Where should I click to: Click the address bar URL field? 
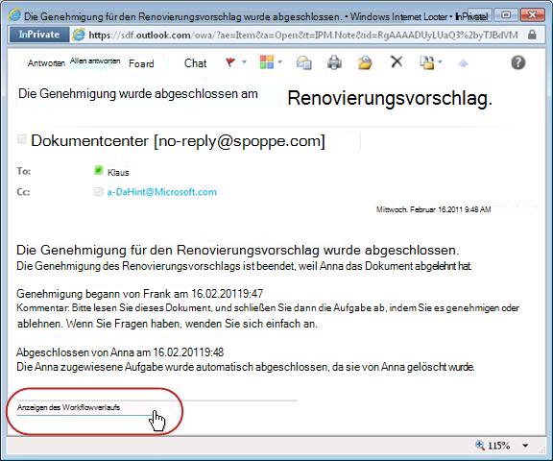[x=303, y=35]
